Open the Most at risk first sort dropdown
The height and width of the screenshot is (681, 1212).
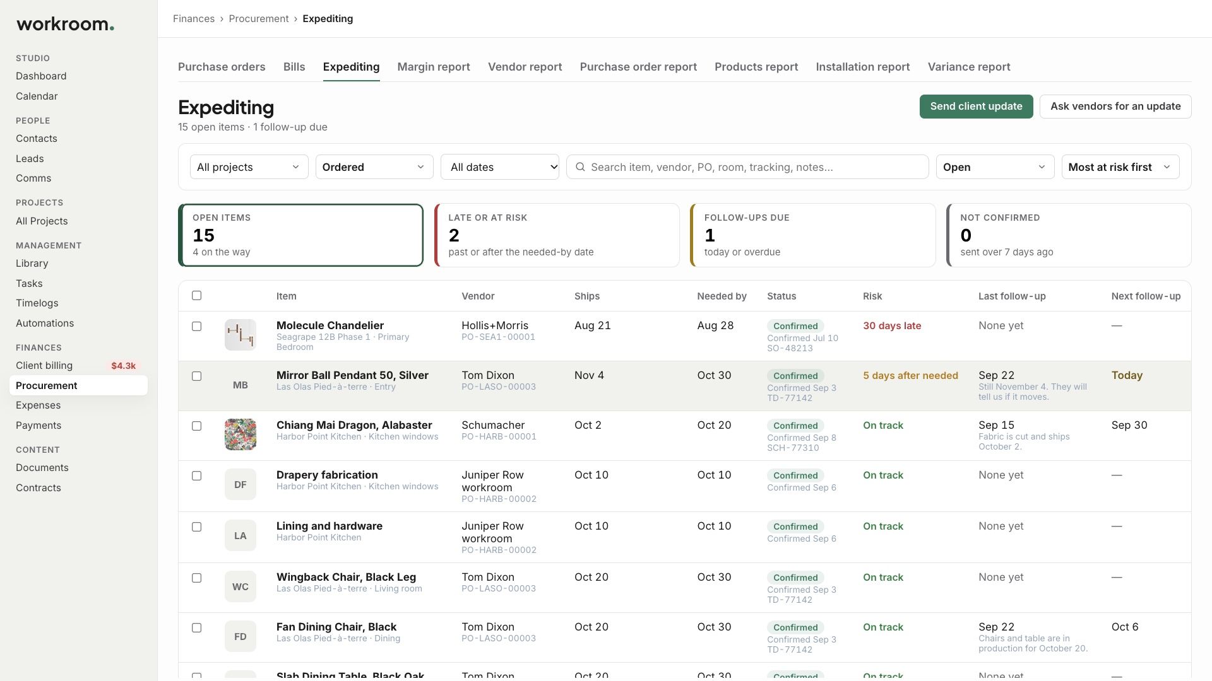(x=1120, y=167)
